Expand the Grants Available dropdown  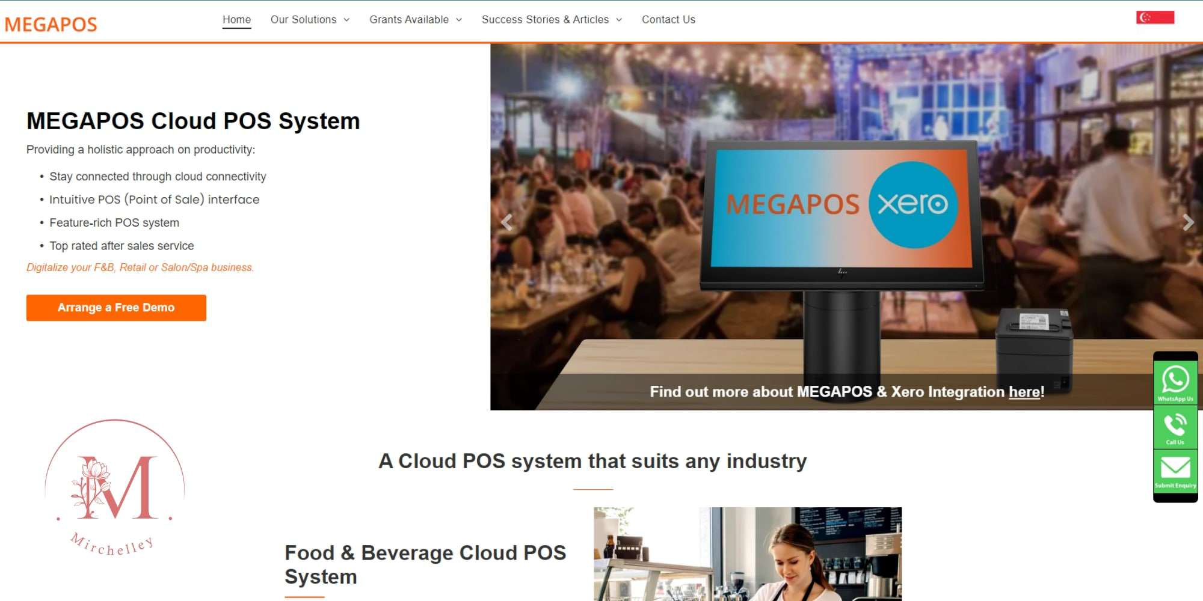click(x=416, y=20)
